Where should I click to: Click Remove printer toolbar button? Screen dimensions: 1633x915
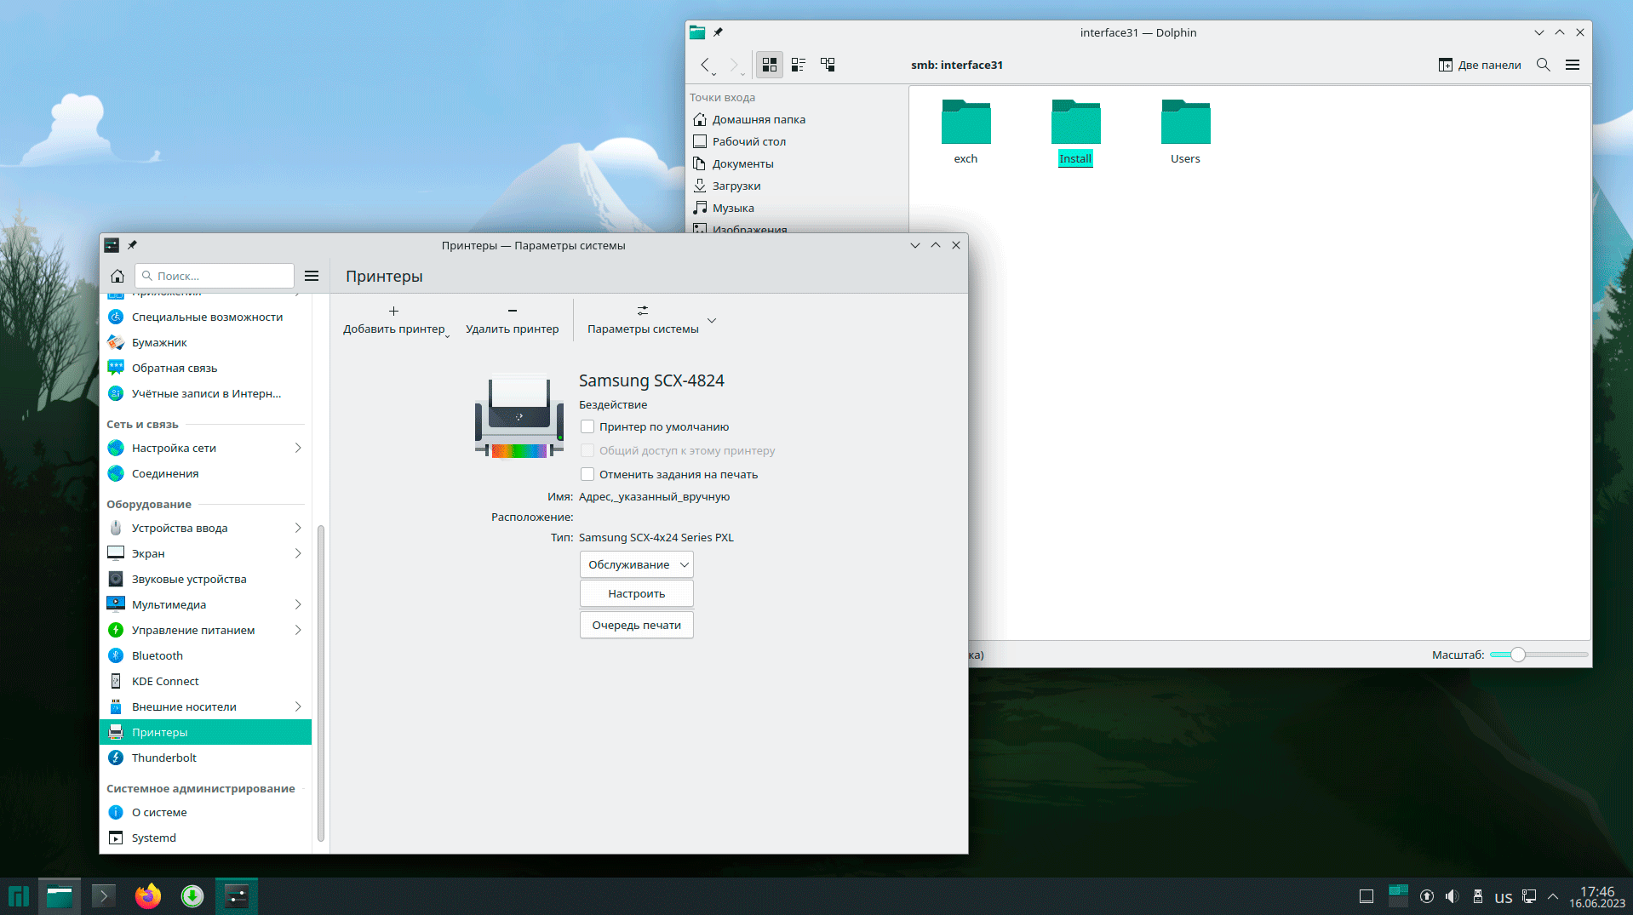(512, 320)
